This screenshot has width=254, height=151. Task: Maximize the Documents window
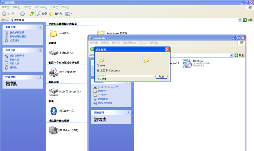(x=238, y=38)
